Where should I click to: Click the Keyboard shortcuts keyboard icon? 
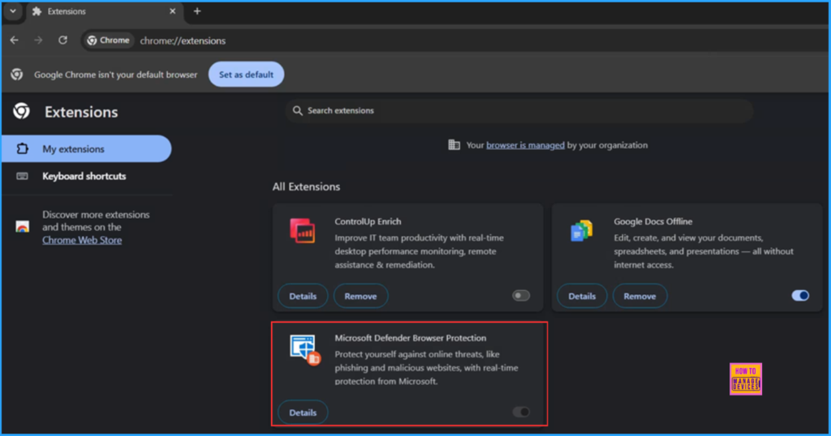pyautogui.click(x=22, y=176)
